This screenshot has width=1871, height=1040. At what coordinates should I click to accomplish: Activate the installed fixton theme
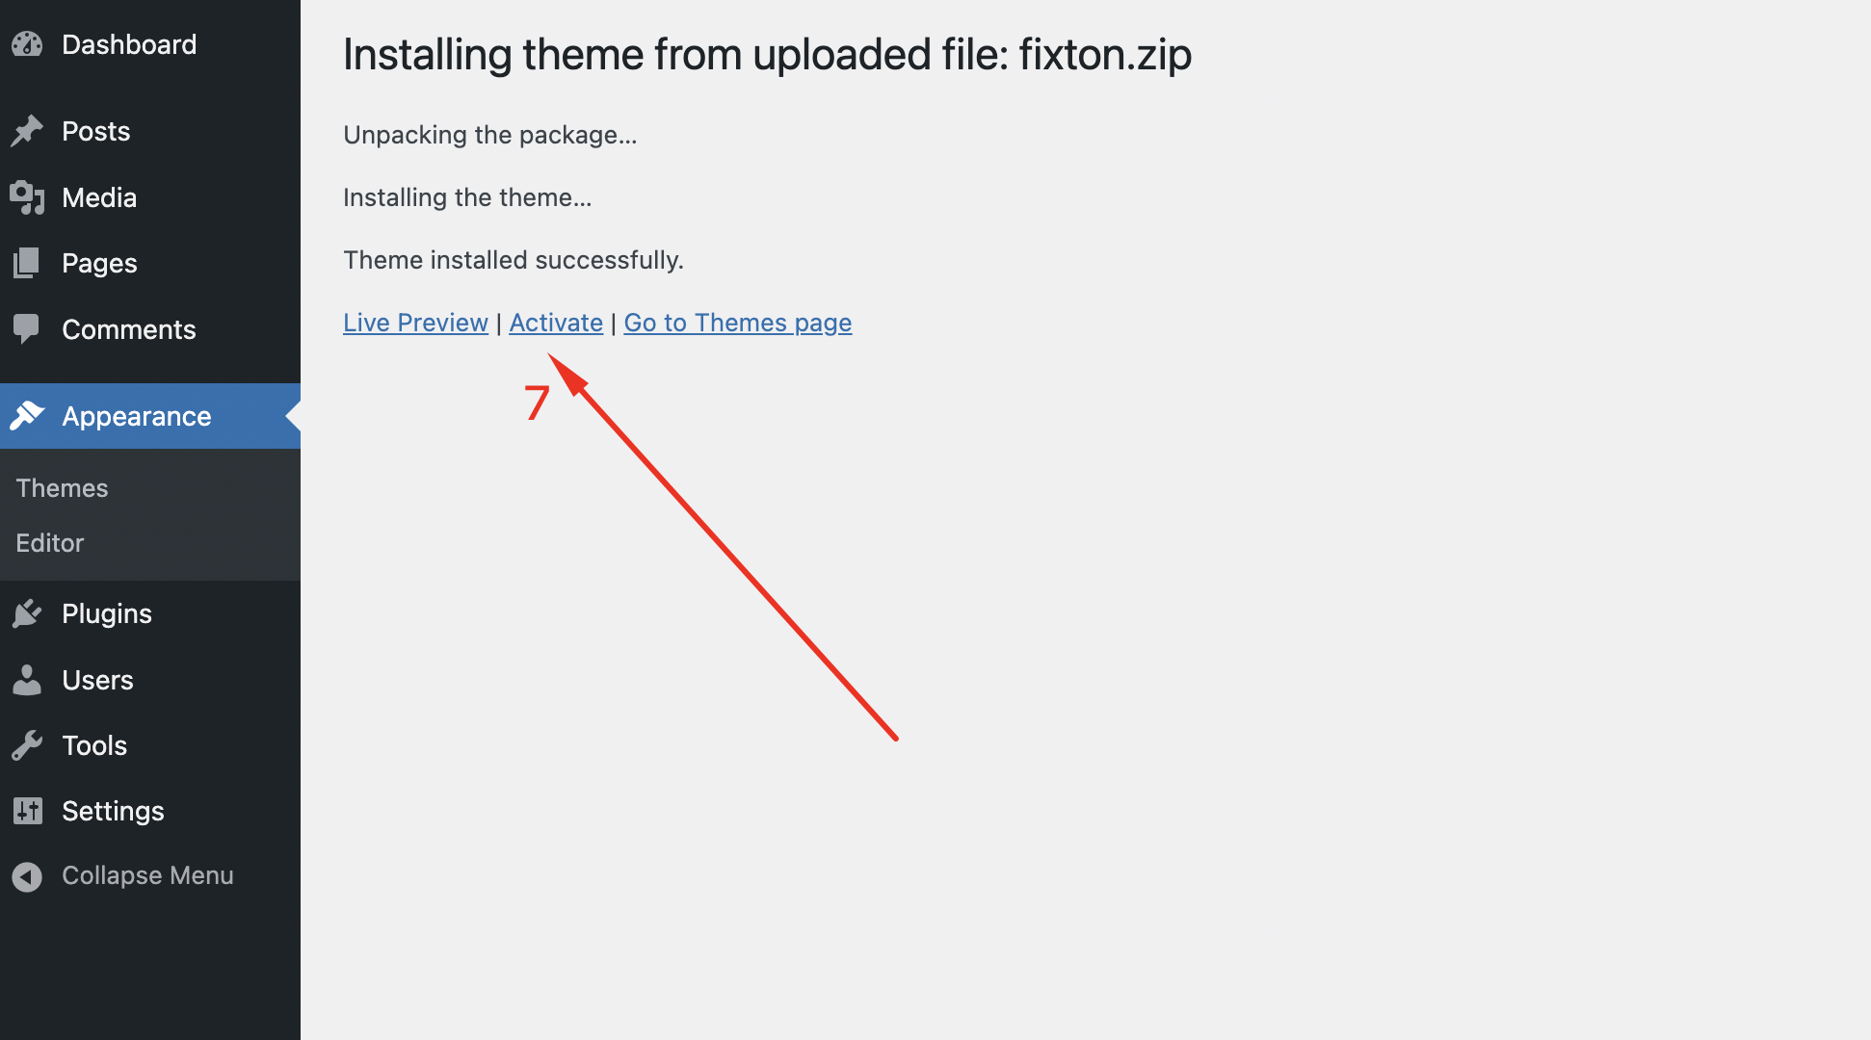[x=556, y=323]
